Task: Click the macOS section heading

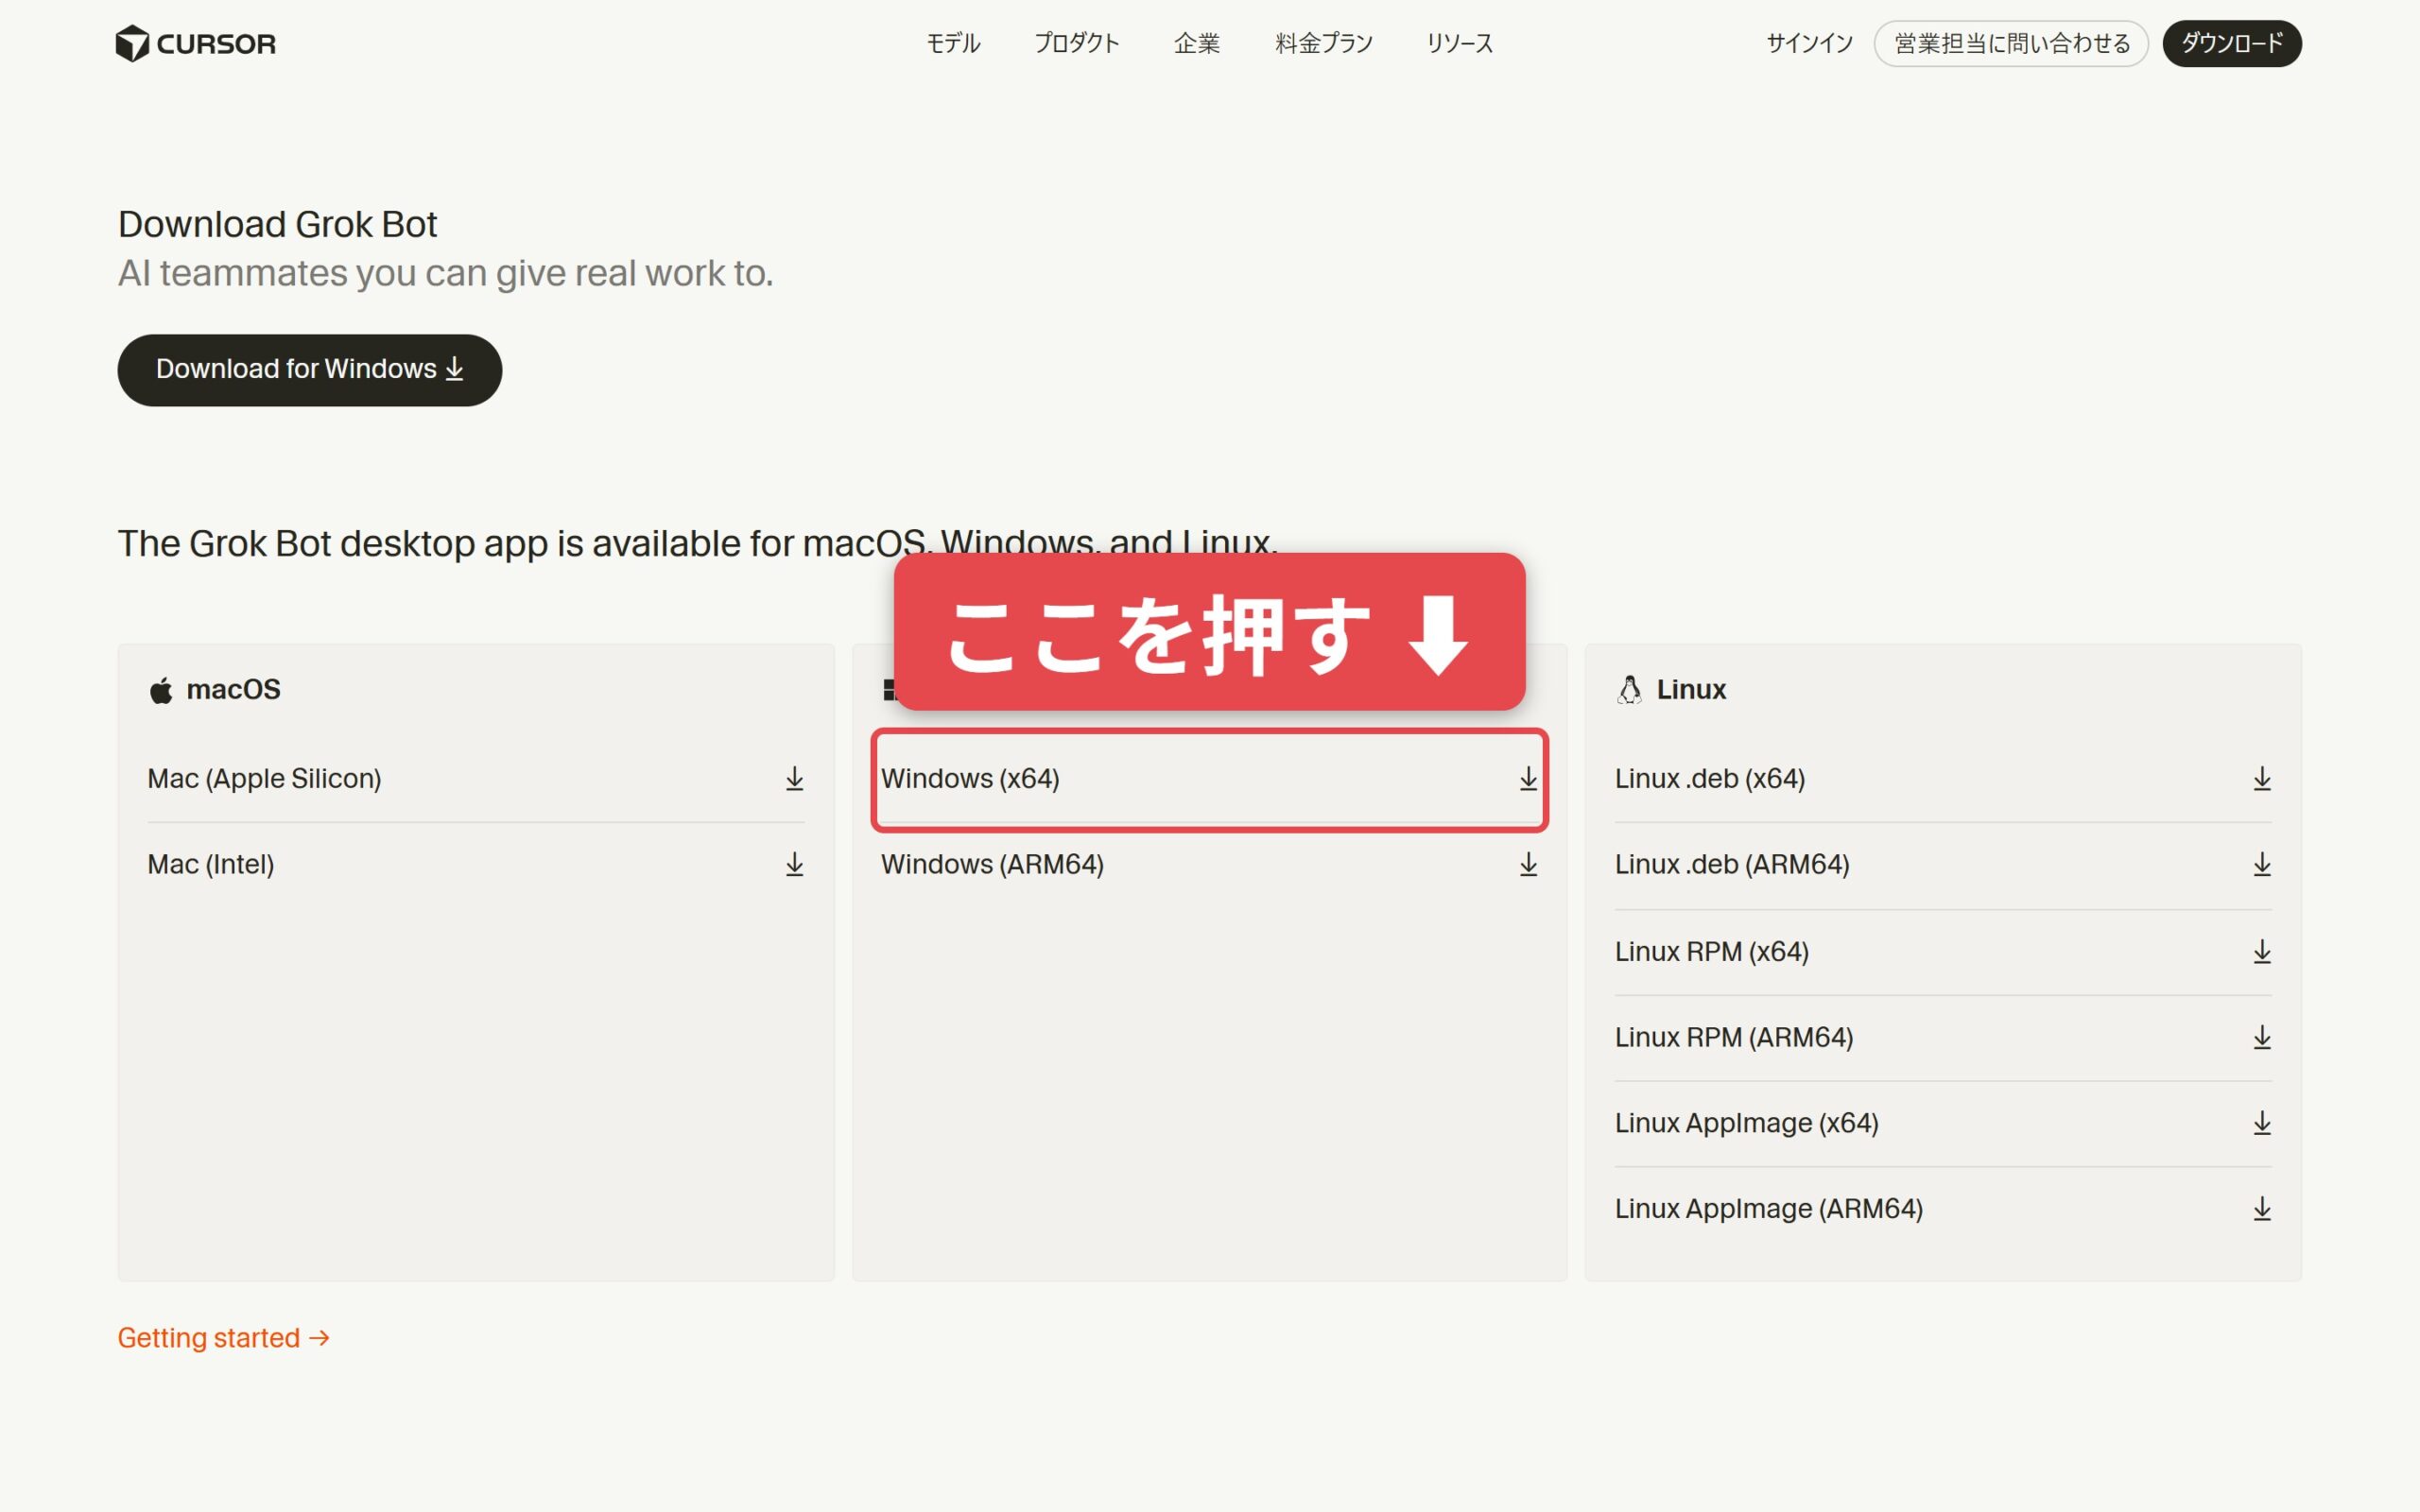Action: click(x=233, y=690)
